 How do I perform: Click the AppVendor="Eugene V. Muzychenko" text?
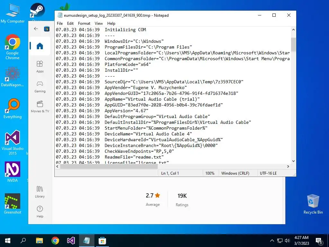click(146, 87)
